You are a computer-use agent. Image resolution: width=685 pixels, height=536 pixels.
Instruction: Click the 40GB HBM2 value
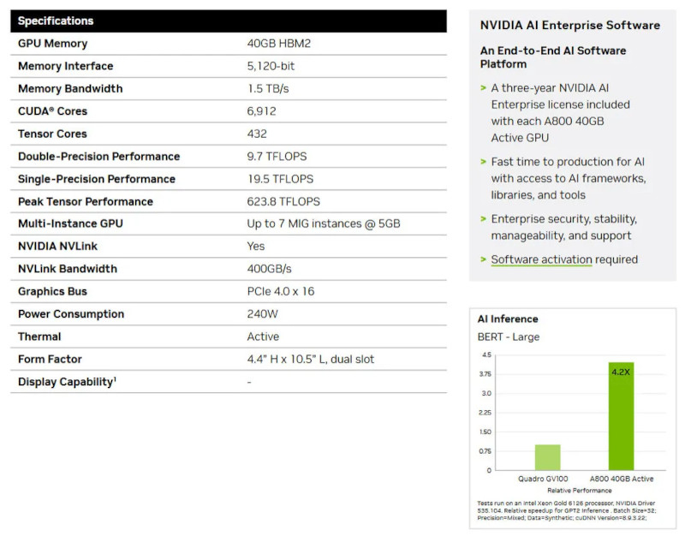(x=281, y=44)
